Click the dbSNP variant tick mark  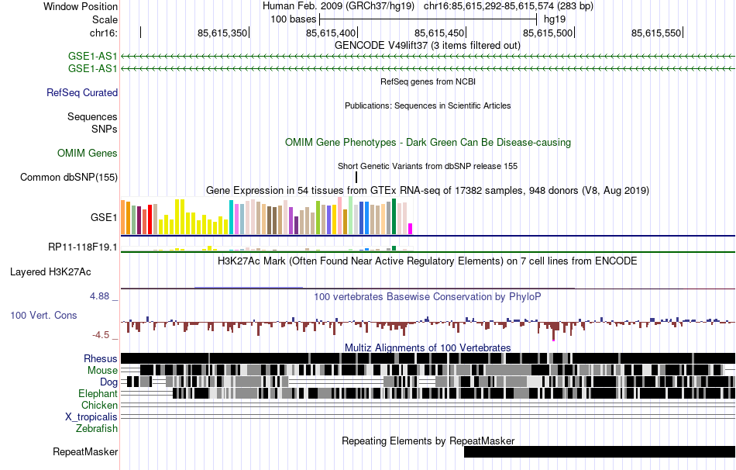pos(356,177)
